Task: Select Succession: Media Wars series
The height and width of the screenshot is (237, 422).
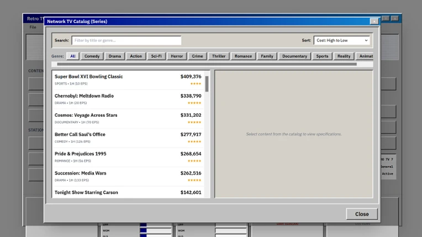Action: pos(128,176)
